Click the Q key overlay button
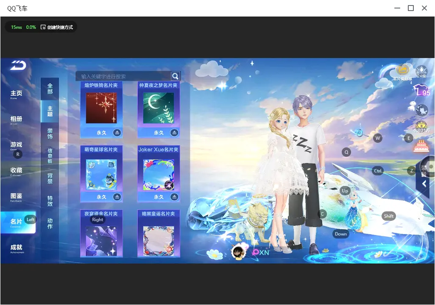Image resolution: width=435 pixels, height=305 pixels. [346, 152]
